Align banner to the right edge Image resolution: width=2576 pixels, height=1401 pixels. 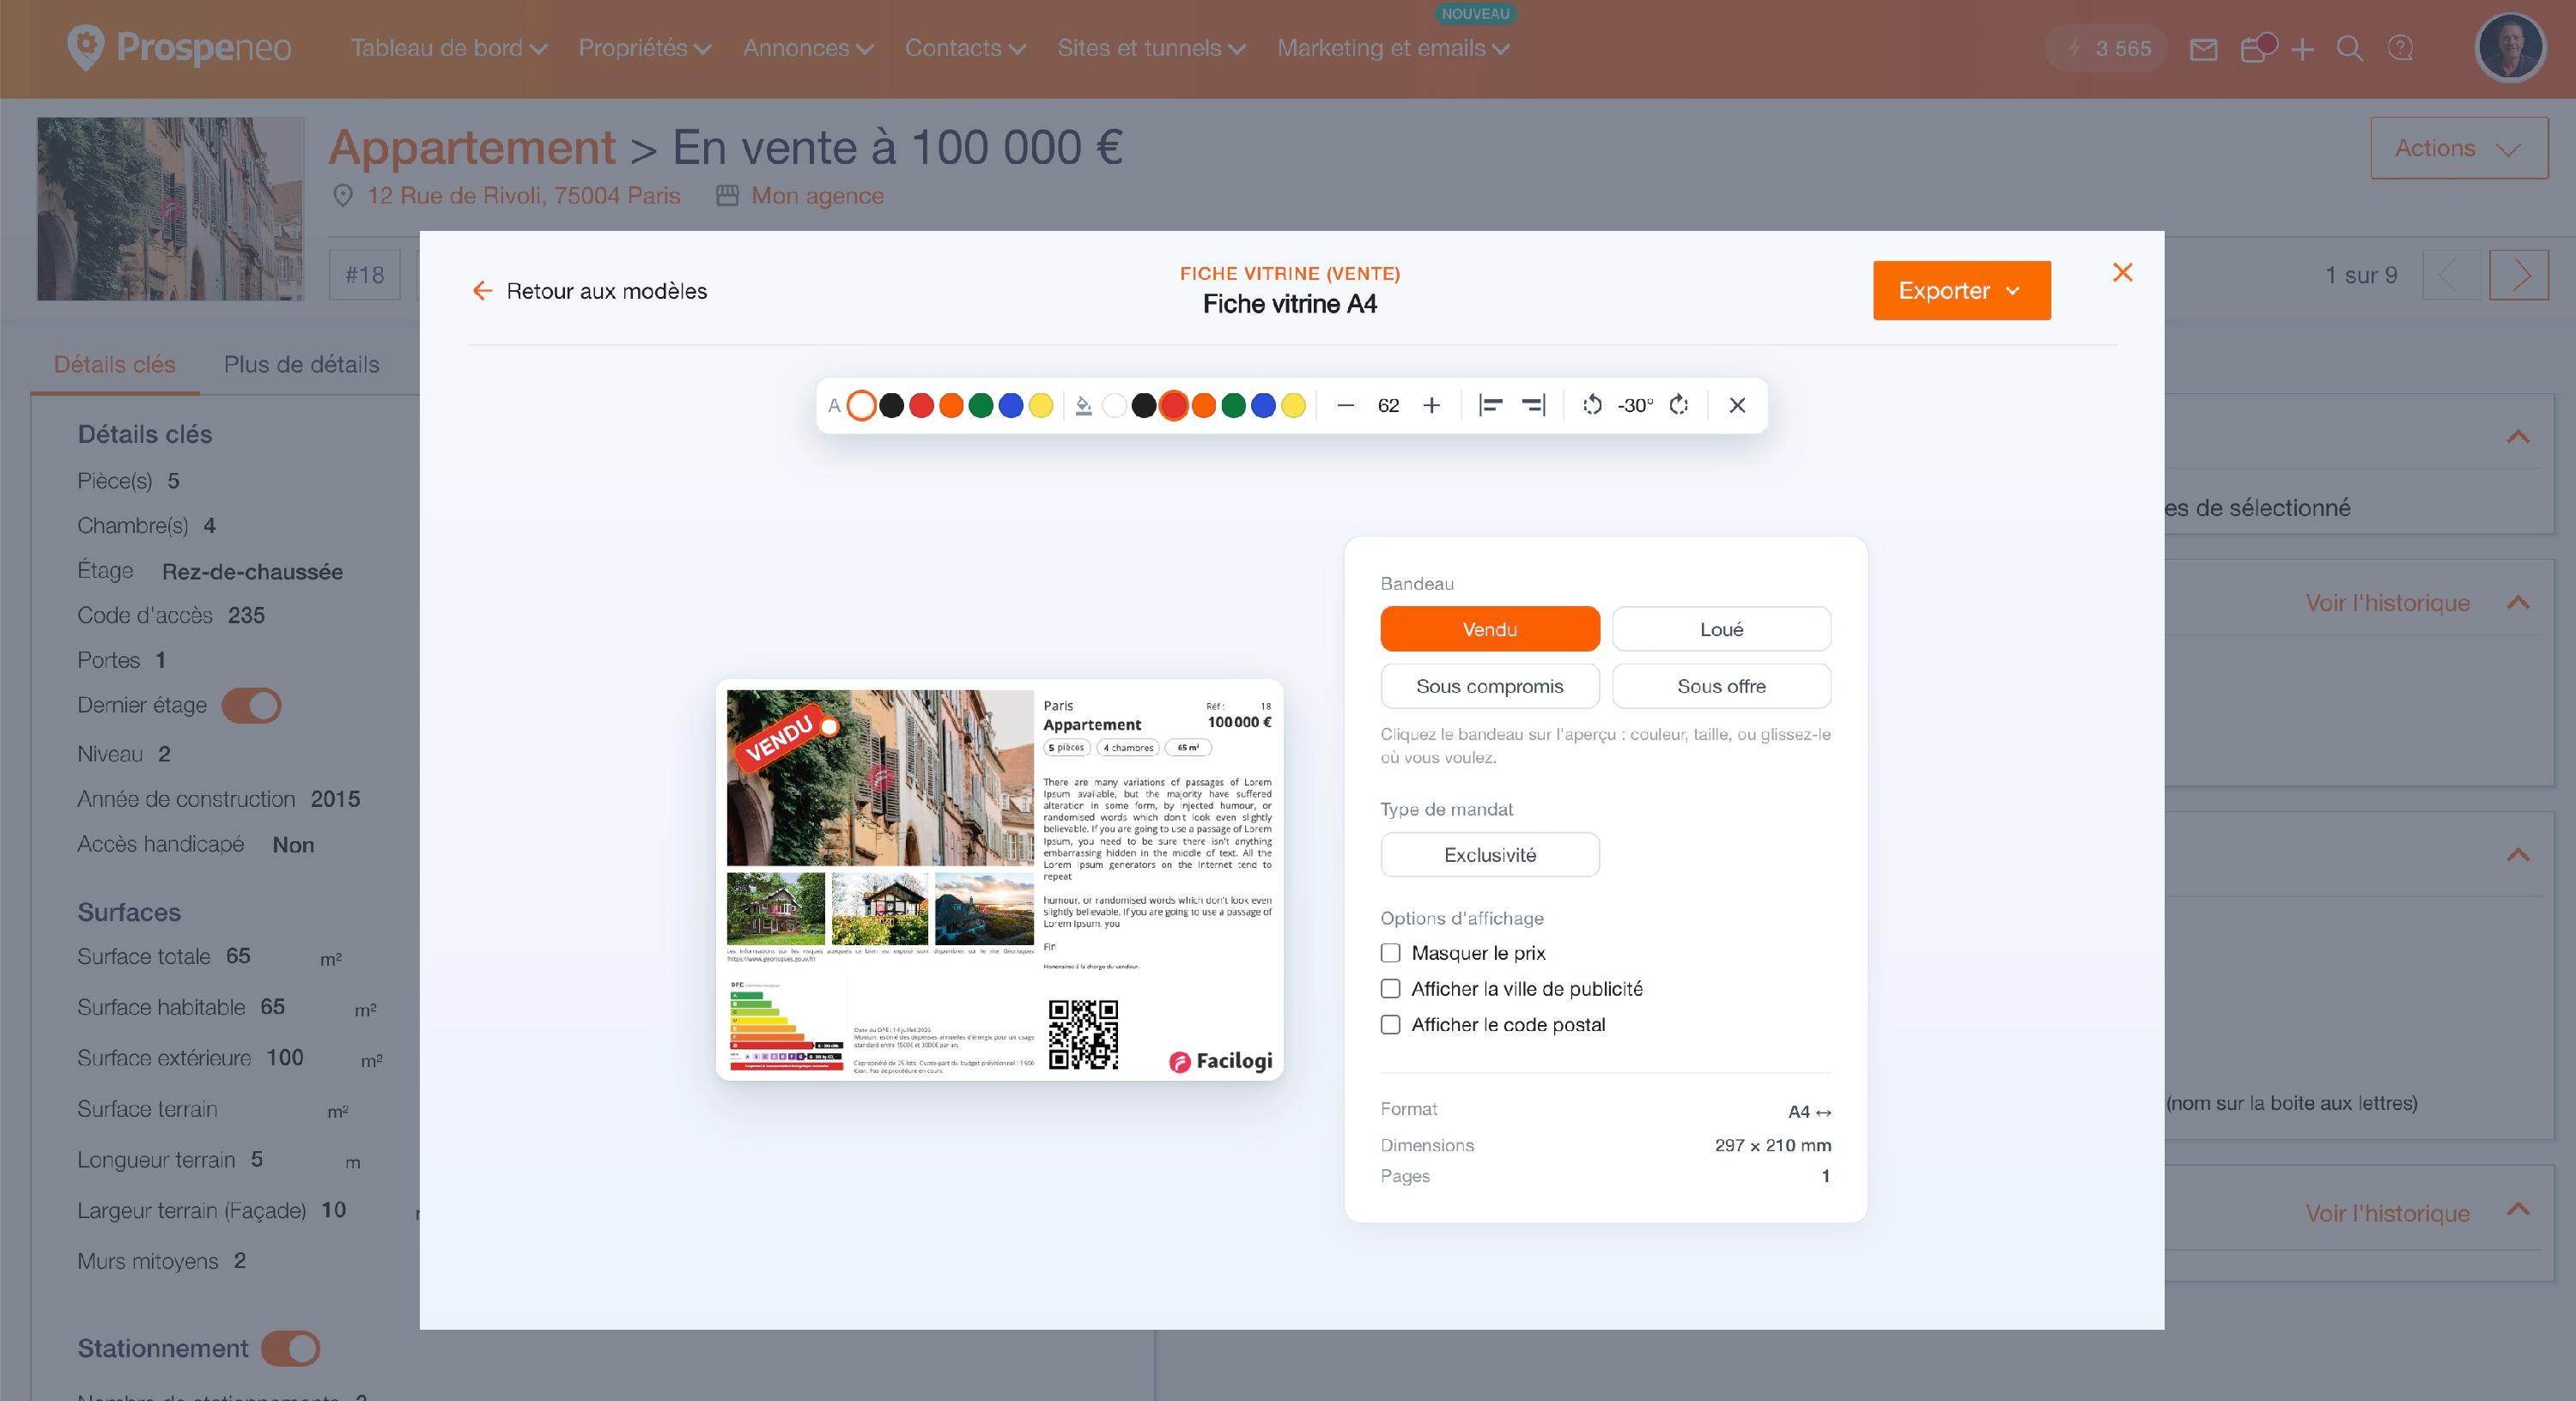click(1534, 405)
